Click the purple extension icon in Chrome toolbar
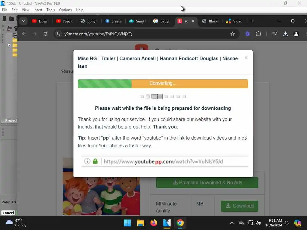 pos(248,34)
